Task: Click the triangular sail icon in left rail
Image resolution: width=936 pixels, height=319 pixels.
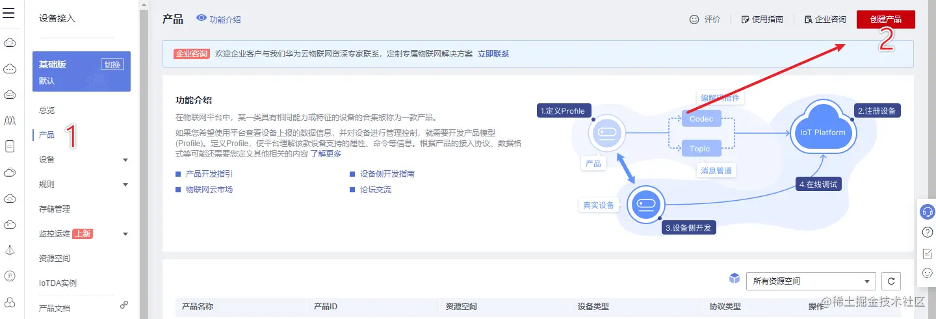Action: pyautogui.click(x=10, y=250)
